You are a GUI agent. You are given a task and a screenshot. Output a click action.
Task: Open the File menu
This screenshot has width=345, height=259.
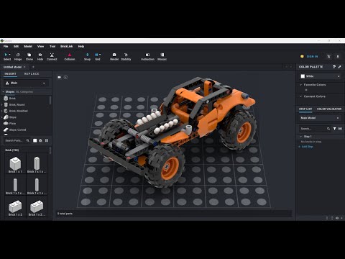(6, 46)
